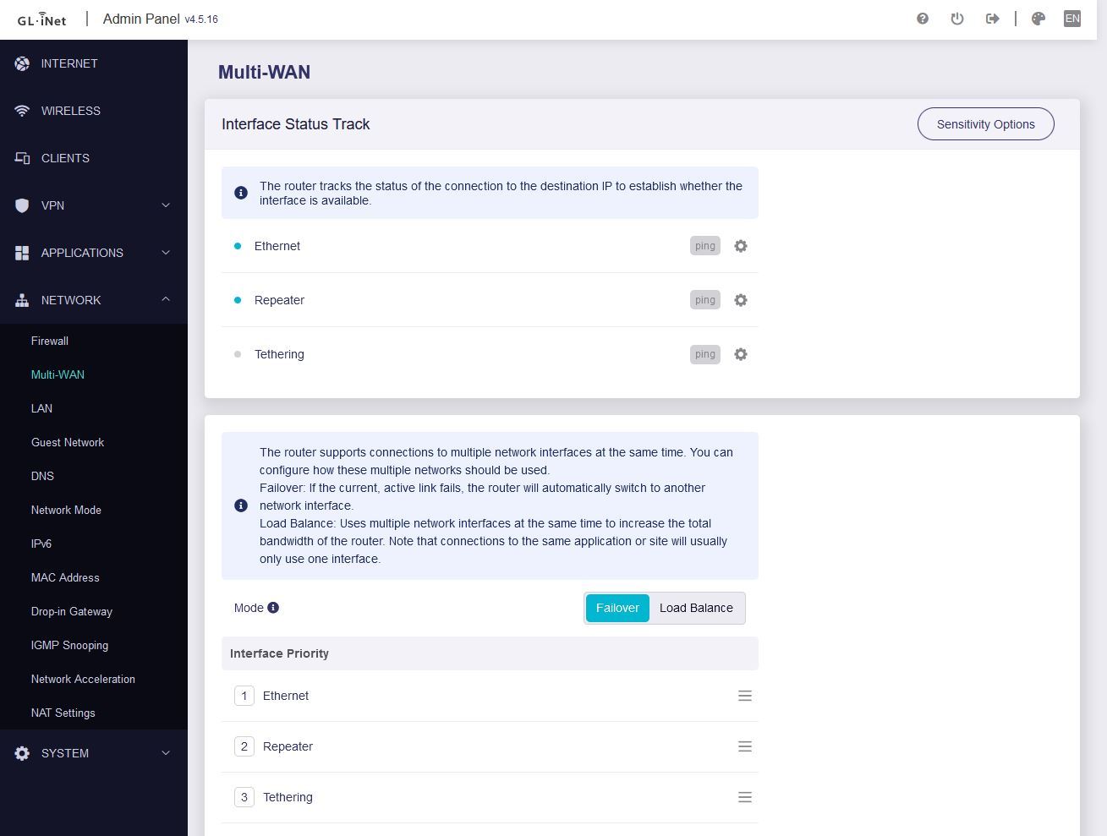Click the Mode info icon
The image size is (1107, 836).
click(x=273, y=608)
